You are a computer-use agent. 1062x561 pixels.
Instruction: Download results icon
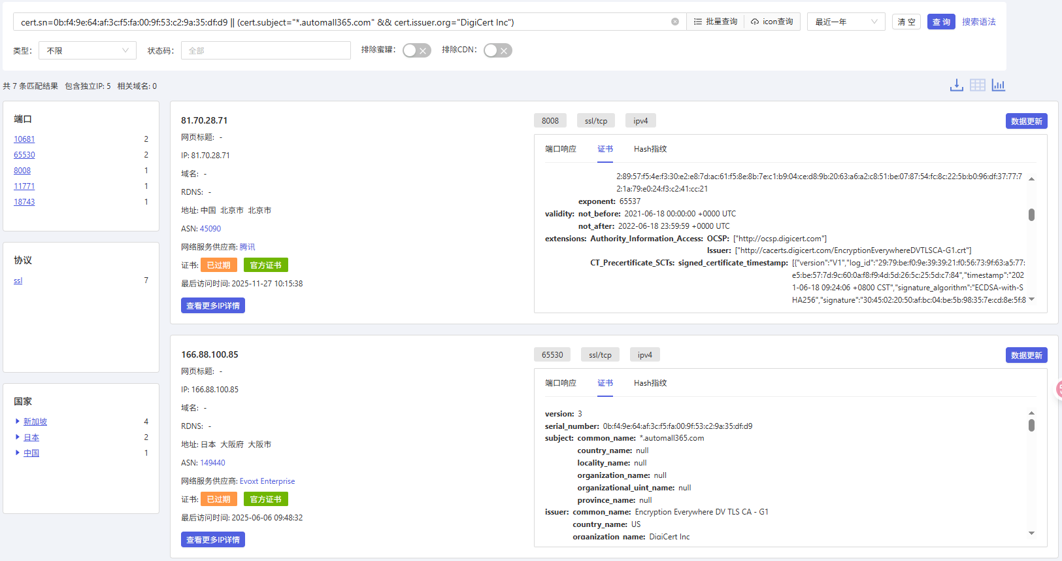(x=957, y=85)
